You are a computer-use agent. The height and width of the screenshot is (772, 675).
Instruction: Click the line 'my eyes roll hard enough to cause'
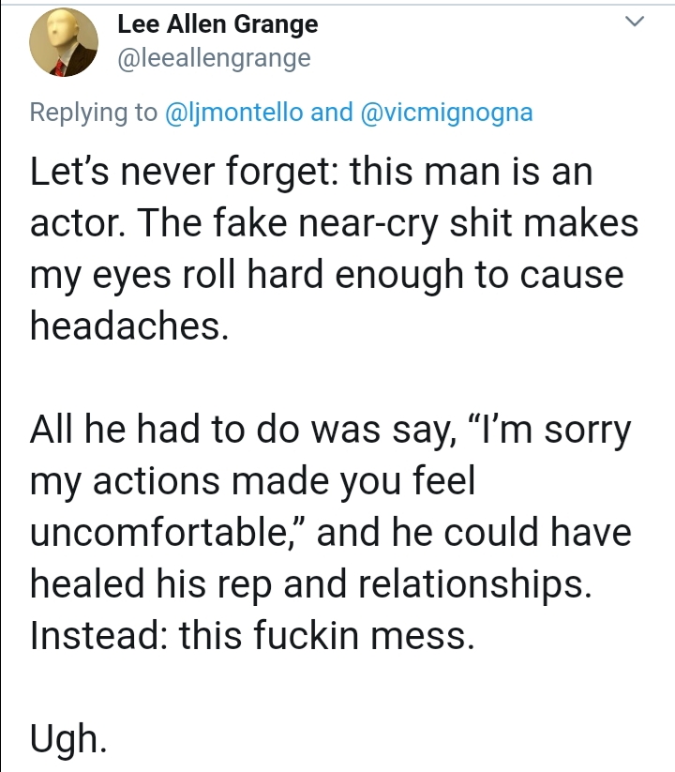pos(326,275)
